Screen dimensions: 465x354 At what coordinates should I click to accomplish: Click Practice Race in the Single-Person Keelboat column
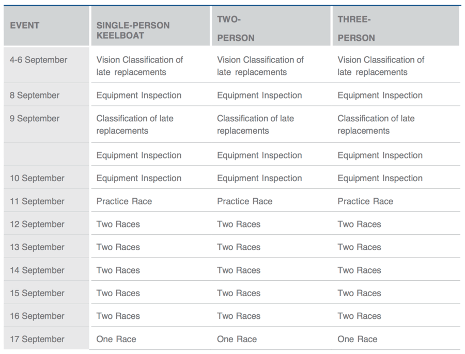tap(124, 201)
